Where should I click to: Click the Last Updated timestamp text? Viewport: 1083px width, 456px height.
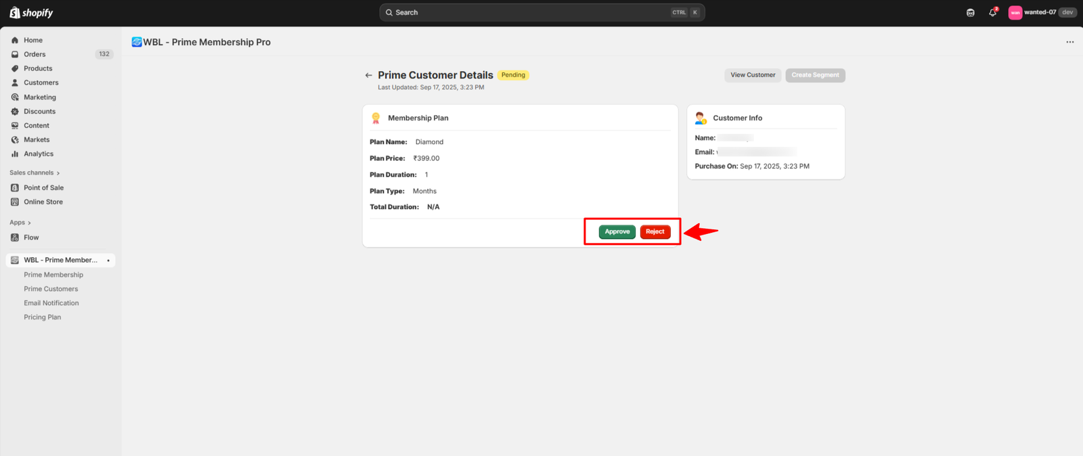431,88
